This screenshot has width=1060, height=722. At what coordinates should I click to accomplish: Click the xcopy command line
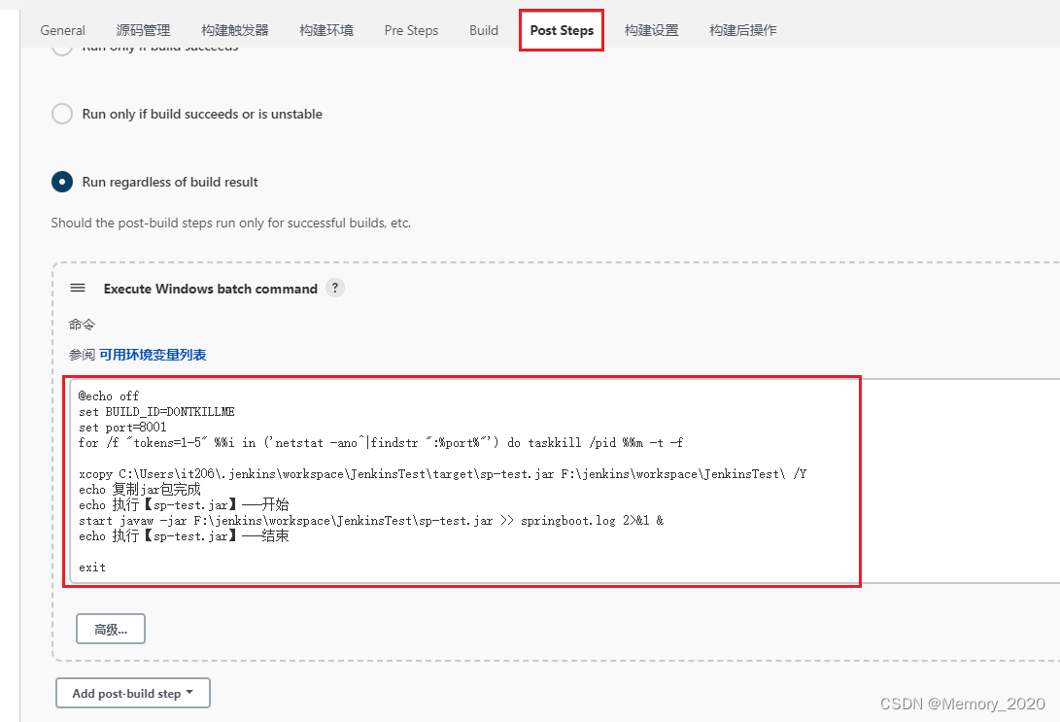[x=442, y=474]
